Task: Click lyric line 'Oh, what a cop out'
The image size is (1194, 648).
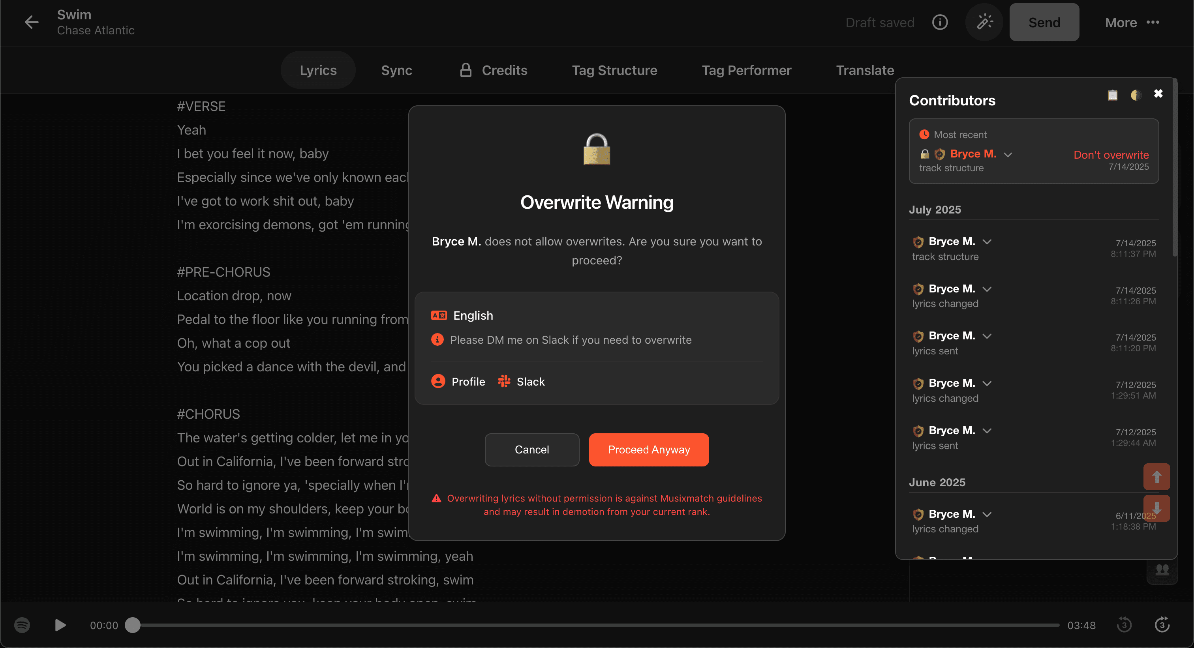Action: point(233,343)
